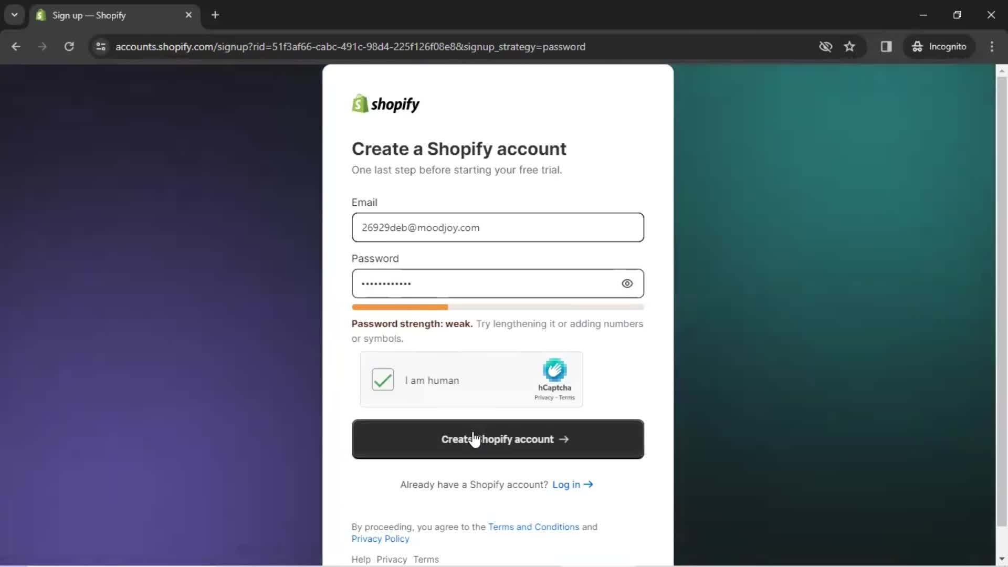Toggle password visibility eye icon
Image resolution: width=1008 pixels, height=567 pixels.
tap(626, 283)
